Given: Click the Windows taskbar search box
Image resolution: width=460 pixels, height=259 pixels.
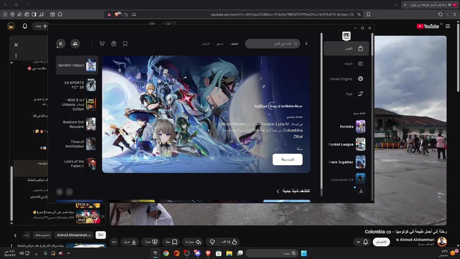Looking at the screenshot, I should tap(272, 253).
